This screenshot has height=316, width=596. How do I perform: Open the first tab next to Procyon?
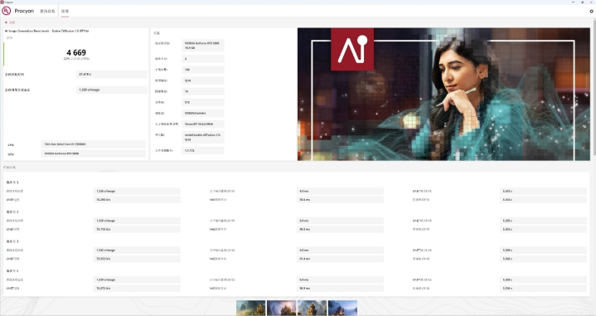47,12
